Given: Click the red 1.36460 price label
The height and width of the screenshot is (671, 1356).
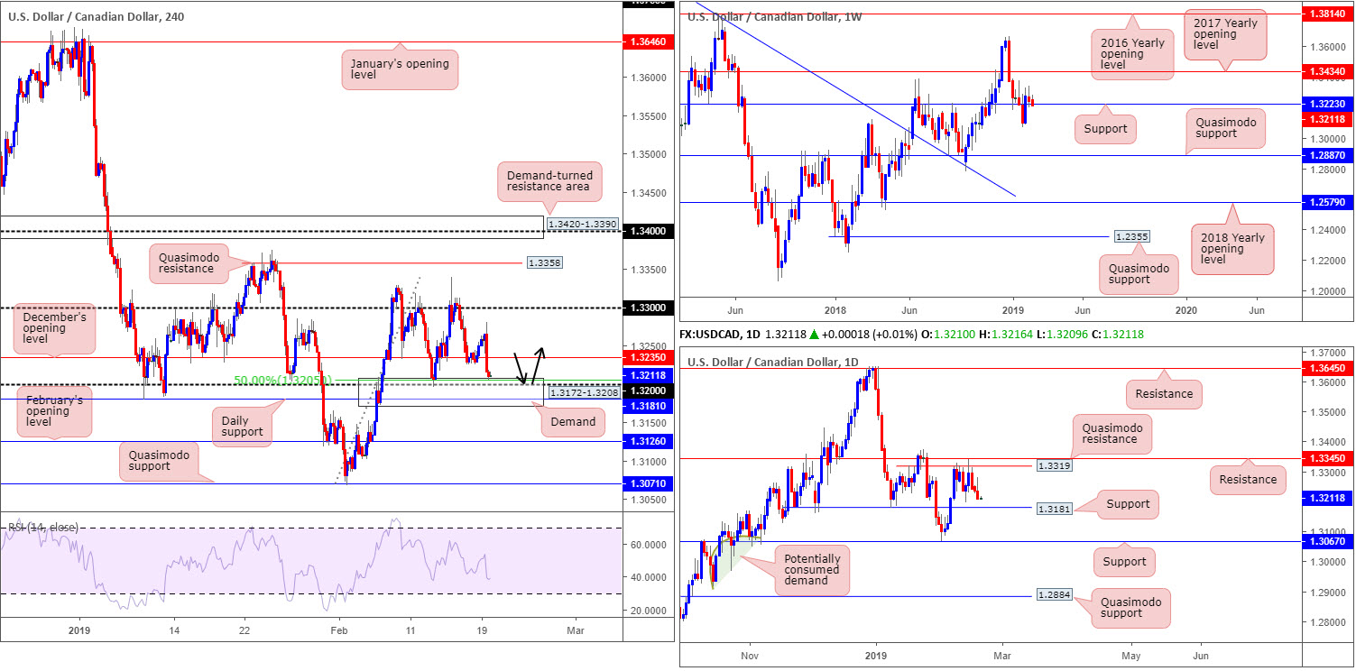Looking at the screenshot, I should click(647, 41).
